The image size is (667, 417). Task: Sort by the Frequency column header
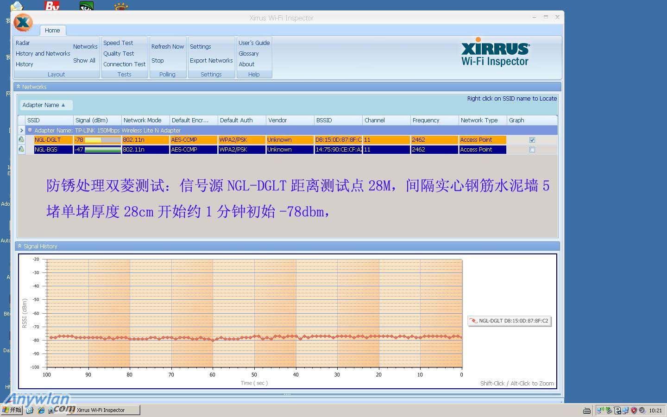click(x=434, y=120)
